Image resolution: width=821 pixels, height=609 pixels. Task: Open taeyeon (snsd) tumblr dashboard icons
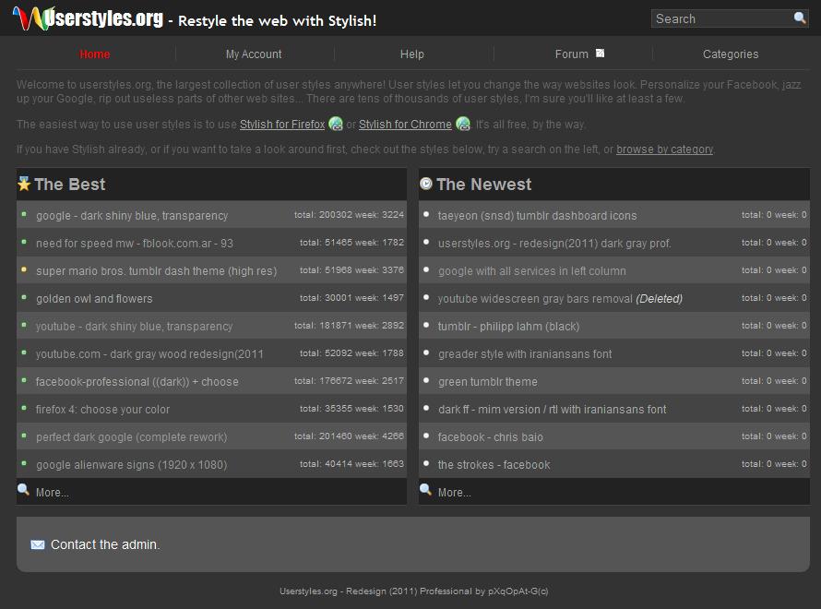click(x=537, y=215)
